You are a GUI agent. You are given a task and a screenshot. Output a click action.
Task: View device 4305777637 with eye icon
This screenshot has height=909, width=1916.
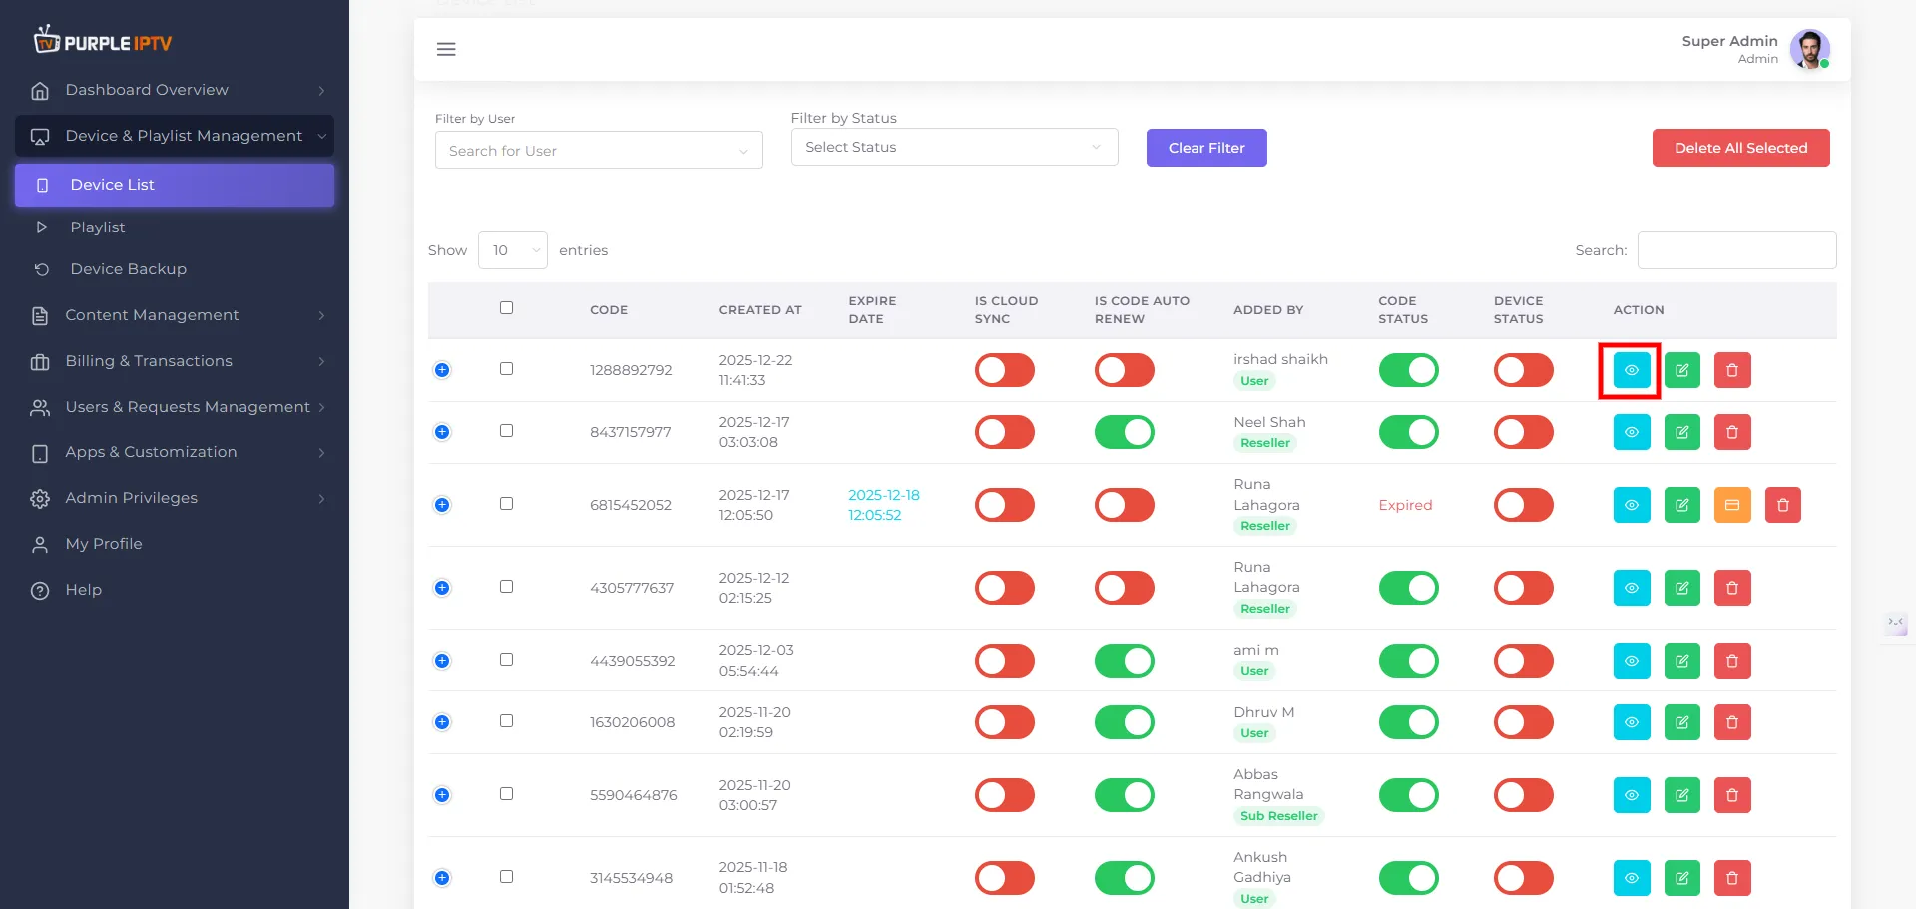pyautogui.click(x=1632, y=588)
